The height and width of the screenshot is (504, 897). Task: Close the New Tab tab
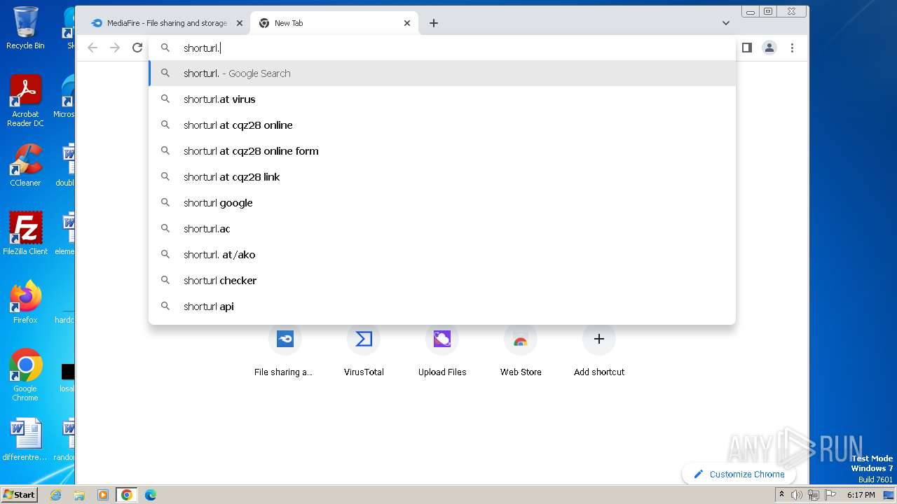pyautogui.click(x=407, y=23)
